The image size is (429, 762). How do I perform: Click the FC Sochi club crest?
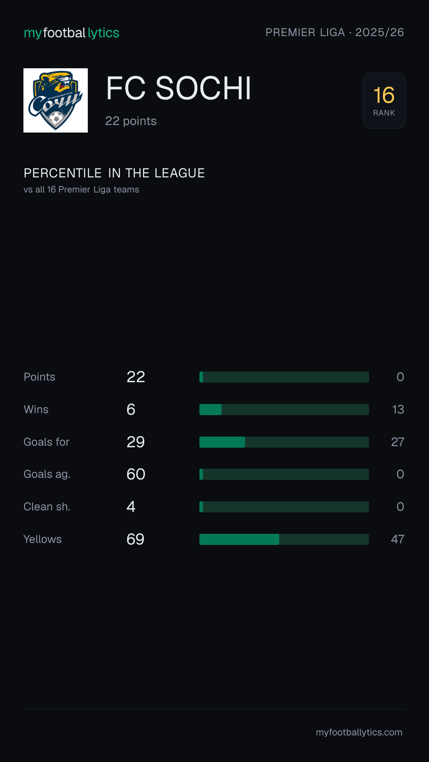[x=56, y=100]
